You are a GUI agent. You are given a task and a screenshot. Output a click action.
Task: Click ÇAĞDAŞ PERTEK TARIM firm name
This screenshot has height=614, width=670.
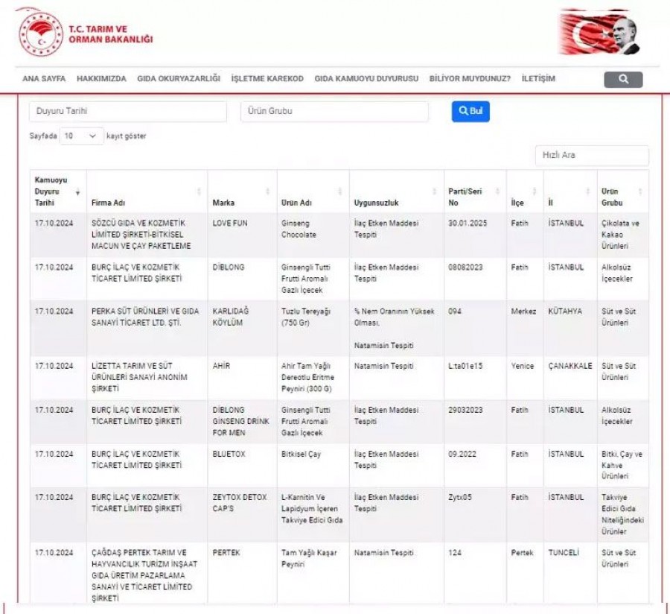144,575
